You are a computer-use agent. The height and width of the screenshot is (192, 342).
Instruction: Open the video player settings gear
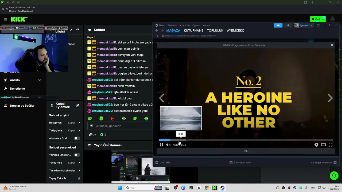[x=316, y=145]
